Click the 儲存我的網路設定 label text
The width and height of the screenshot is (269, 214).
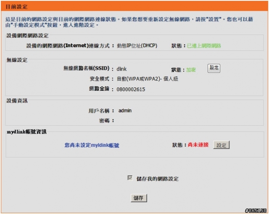[x=157, y=179]
